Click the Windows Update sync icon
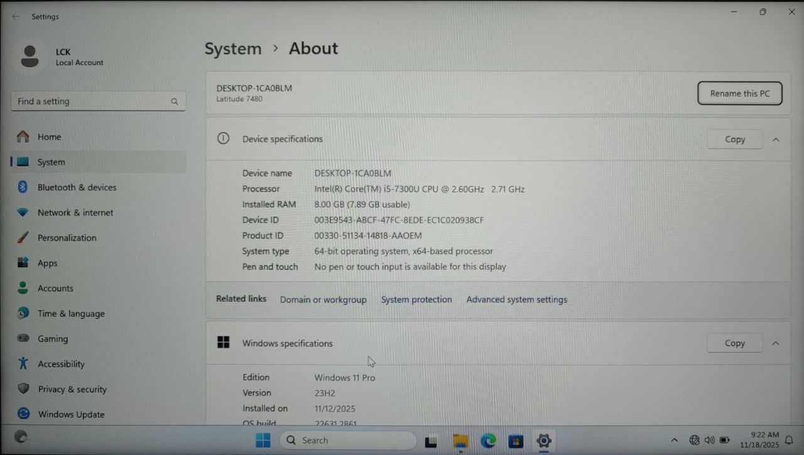Image resolution: width=804 pixels, height=455 pixels. [23, 414]
